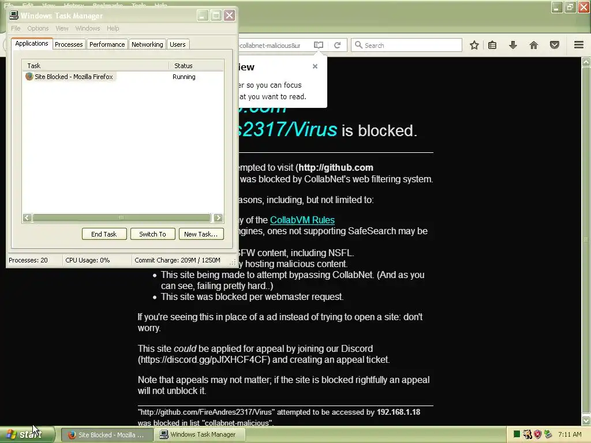Switch to the Processes tab
The width and height of the screenshot is (591, 443).
click(x=69, y=44)
